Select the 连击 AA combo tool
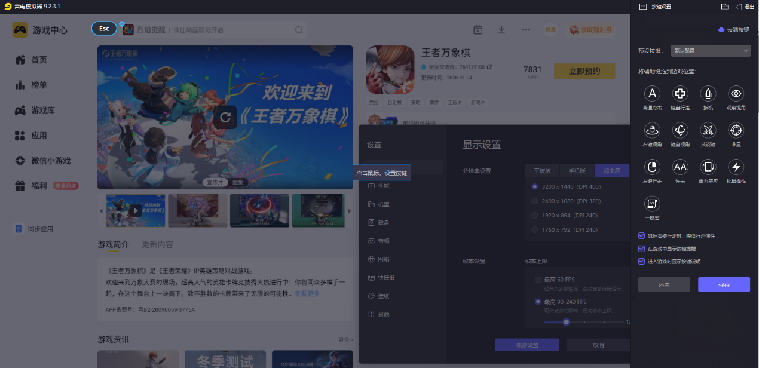This screenshot has width=759, height=368. (680, 167)
